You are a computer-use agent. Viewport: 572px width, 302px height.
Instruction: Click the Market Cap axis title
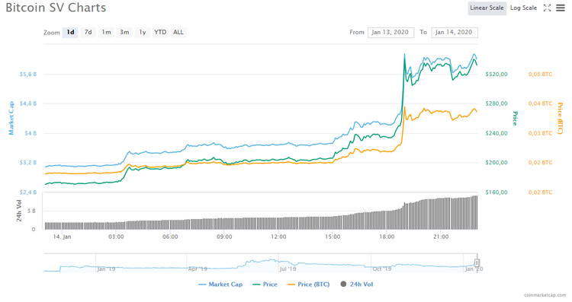tap(11, 118)
